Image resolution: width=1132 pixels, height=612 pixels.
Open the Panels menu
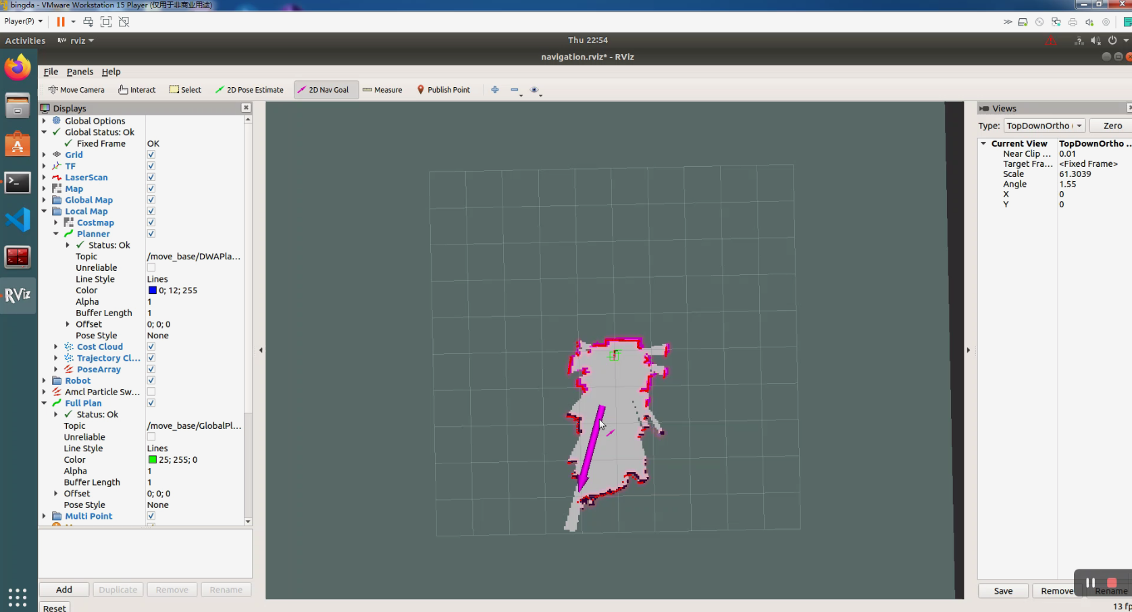coord(80,72)
